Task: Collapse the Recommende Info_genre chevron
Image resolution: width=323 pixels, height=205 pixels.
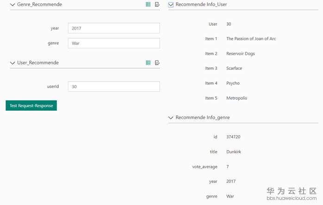Action: click(171, 118)
